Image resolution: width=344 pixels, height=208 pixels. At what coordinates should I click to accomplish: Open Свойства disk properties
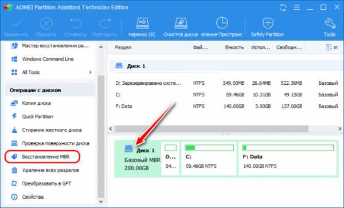pyautogui.click(x=28, y=197)
